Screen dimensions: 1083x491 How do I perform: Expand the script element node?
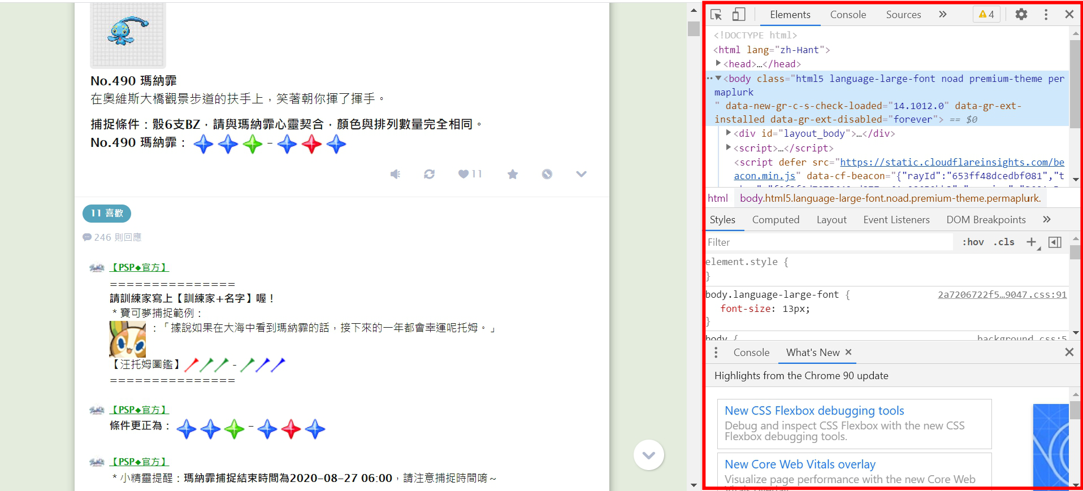pyautogui.click(x=729, y=147)
